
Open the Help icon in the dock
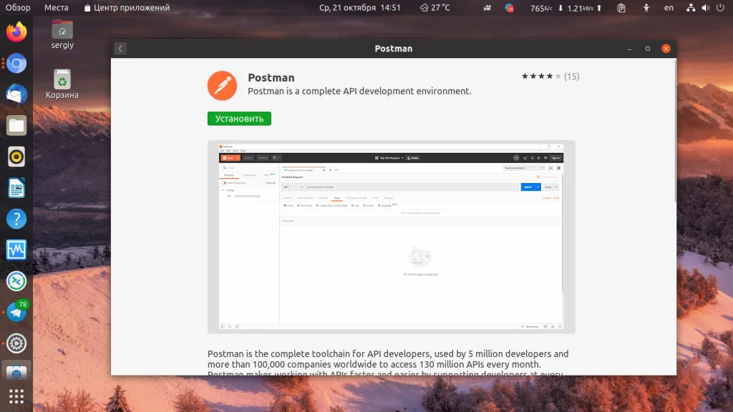click(x=16, y=219)
